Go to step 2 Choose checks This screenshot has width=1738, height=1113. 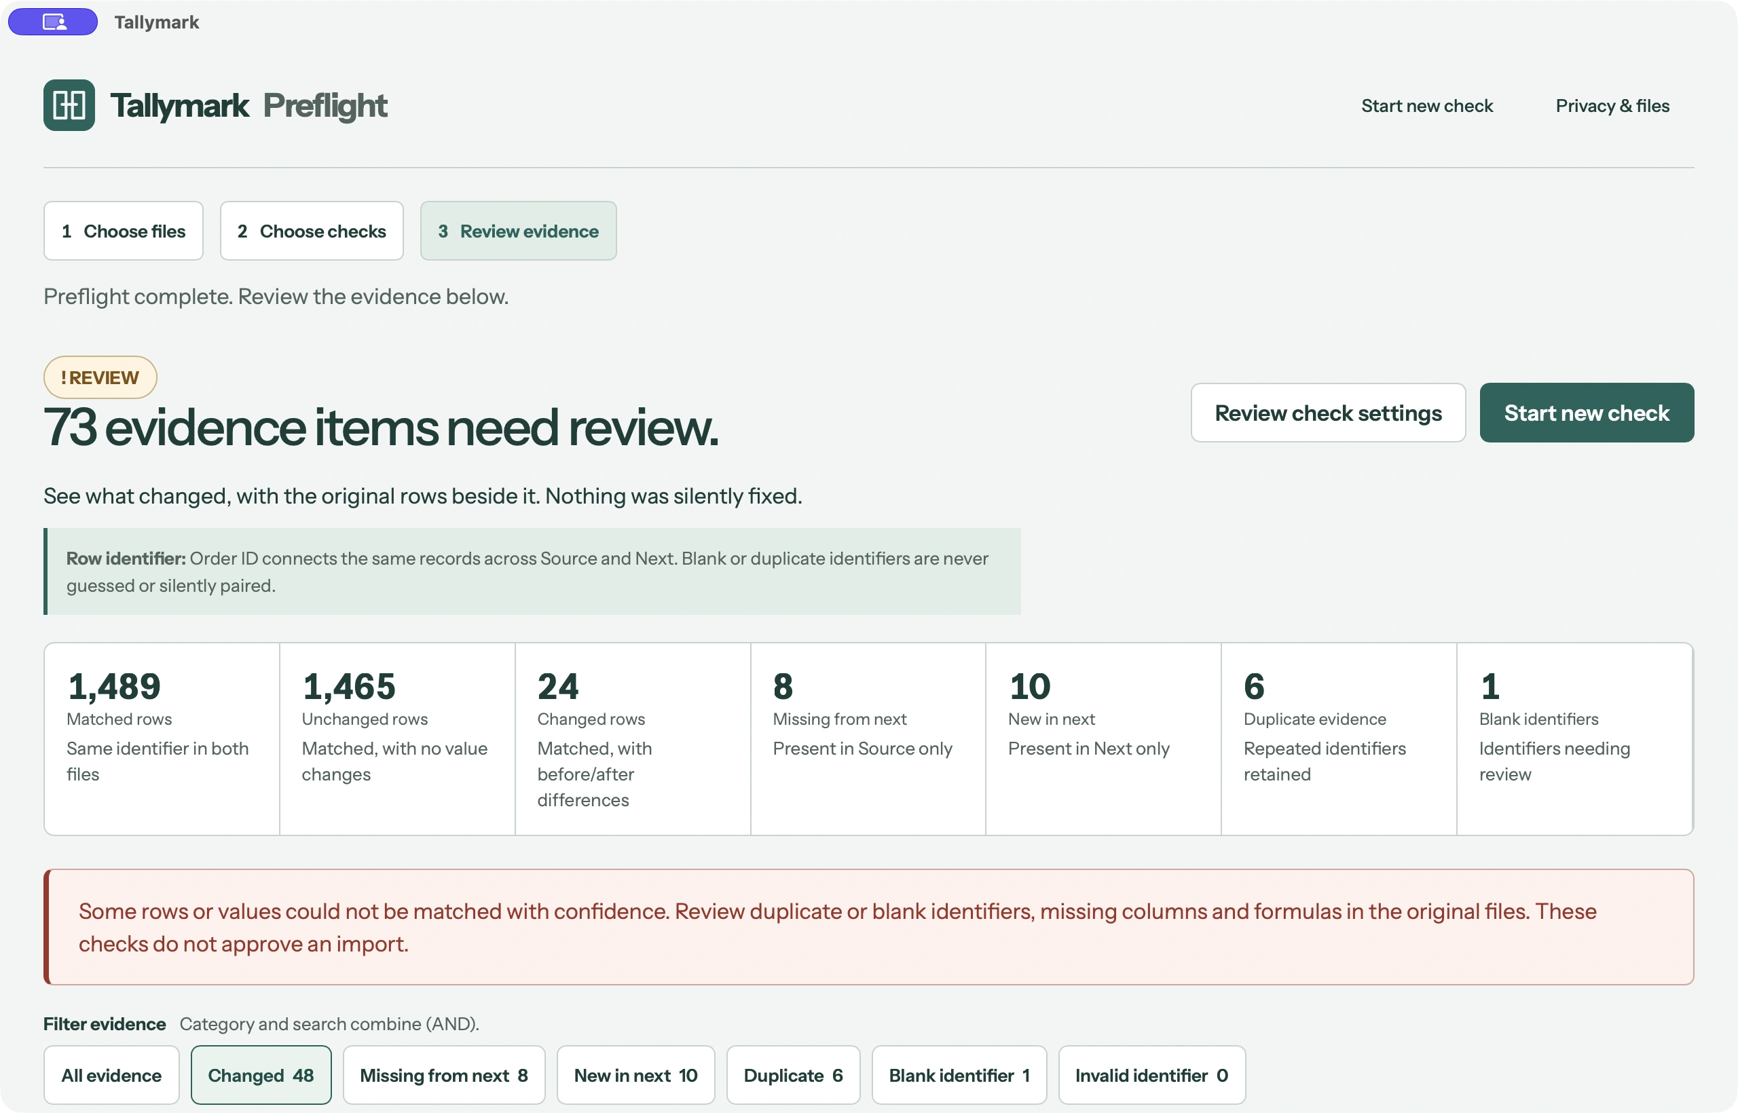point(312,231)
